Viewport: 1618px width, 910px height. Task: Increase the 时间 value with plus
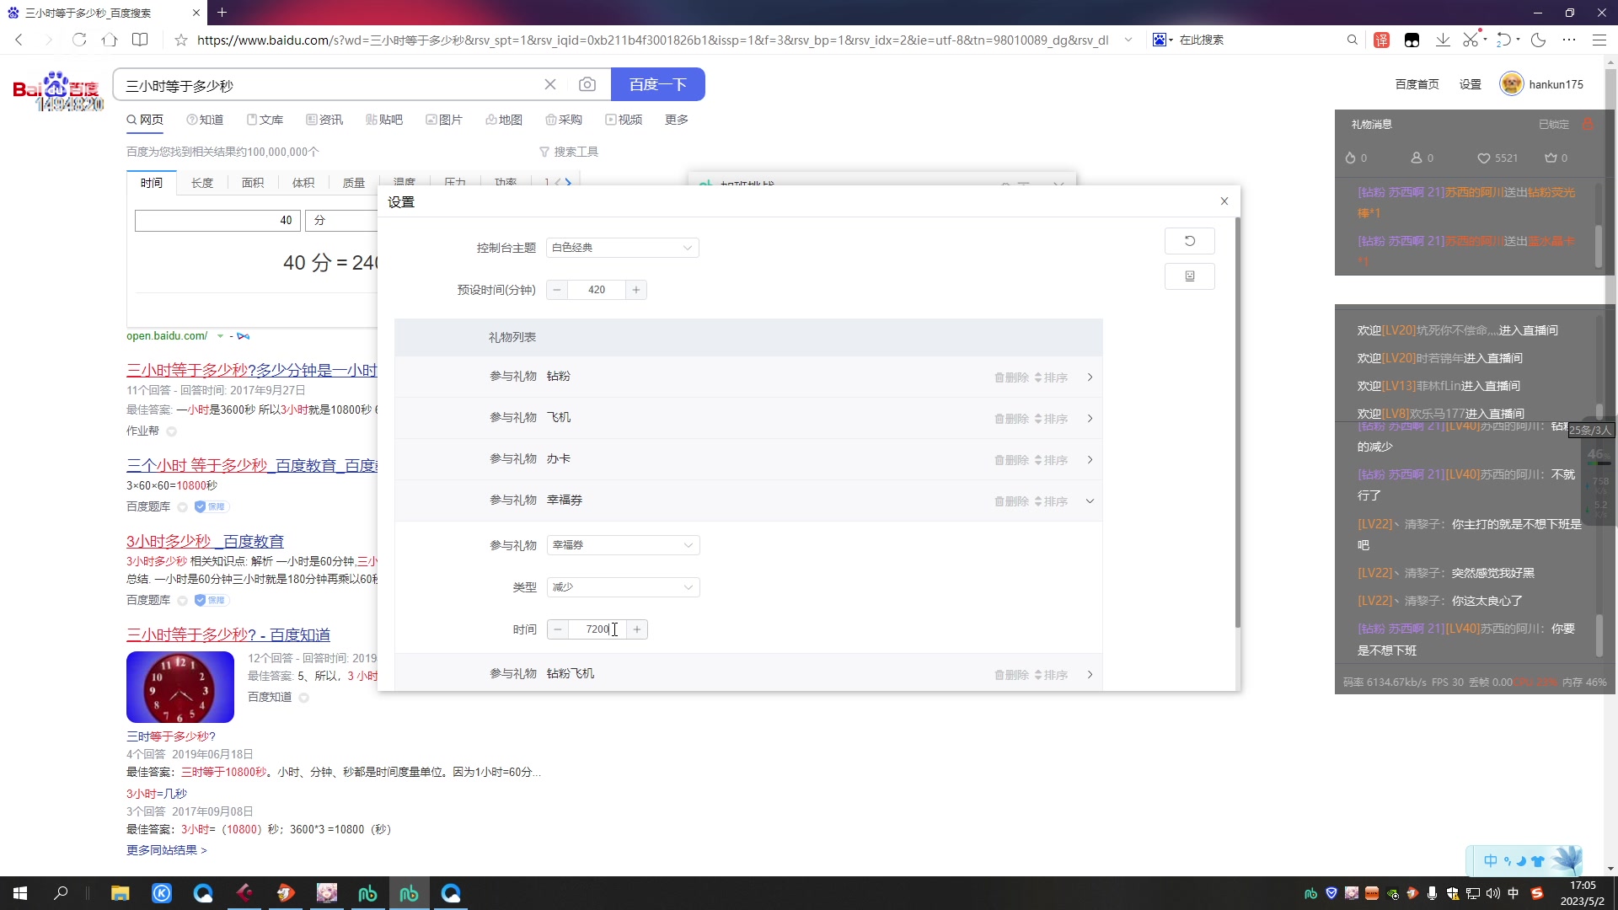637,629
